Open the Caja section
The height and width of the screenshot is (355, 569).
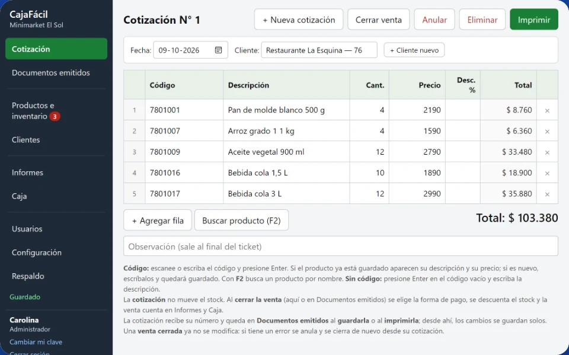coord(56,196)
